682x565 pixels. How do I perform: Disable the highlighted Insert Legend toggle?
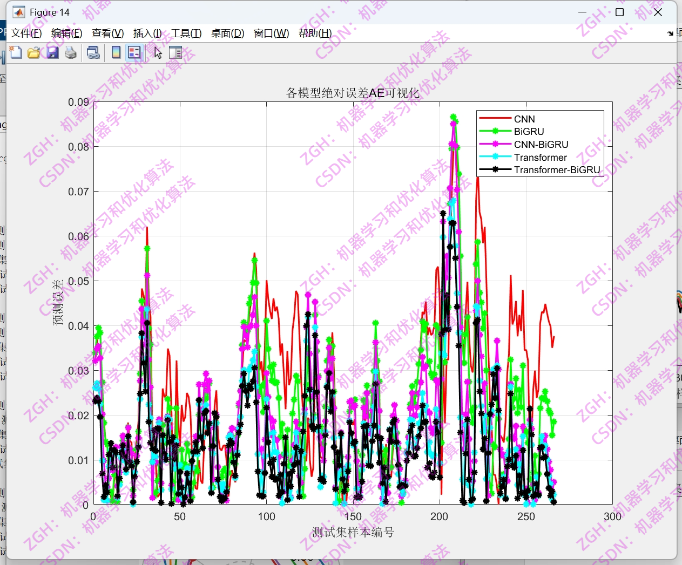(133, 52)
